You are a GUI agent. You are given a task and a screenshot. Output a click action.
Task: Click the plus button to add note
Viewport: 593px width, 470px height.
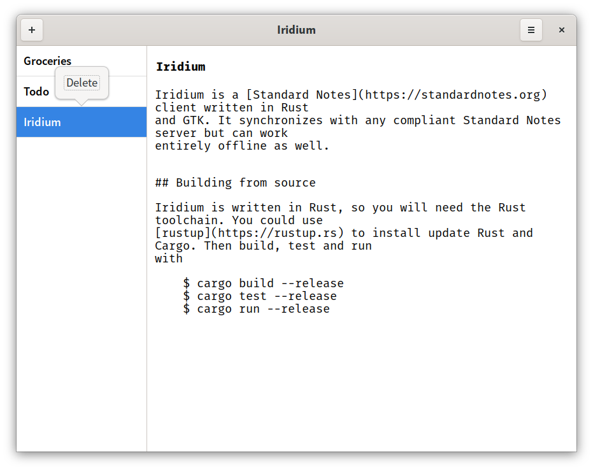(32, 30)
